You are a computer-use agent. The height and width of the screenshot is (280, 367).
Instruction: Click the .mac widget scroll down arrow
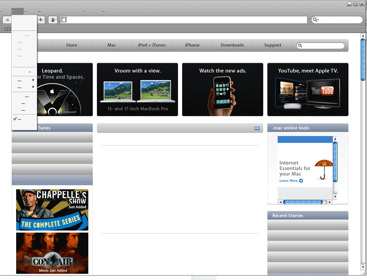335,197
